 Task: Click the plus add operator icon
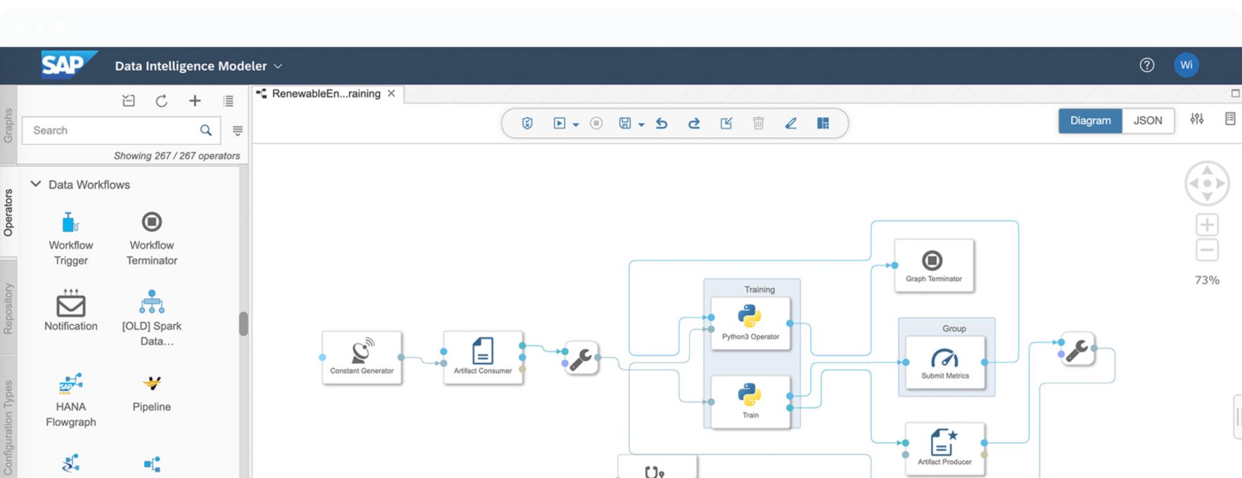pyautogui.click(x=195, y=101)
